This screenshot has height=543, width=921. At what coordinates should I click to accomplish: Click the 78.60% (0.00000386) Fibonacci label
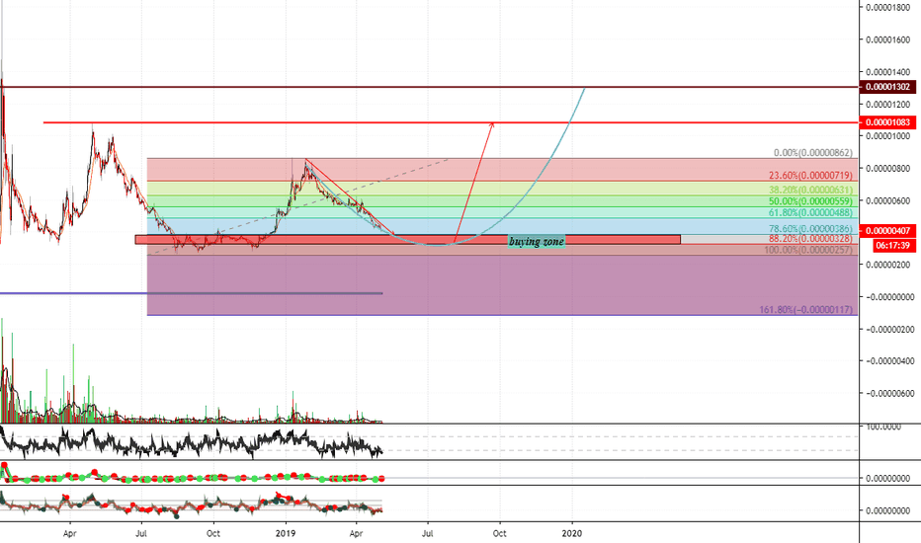click(810, 229)
